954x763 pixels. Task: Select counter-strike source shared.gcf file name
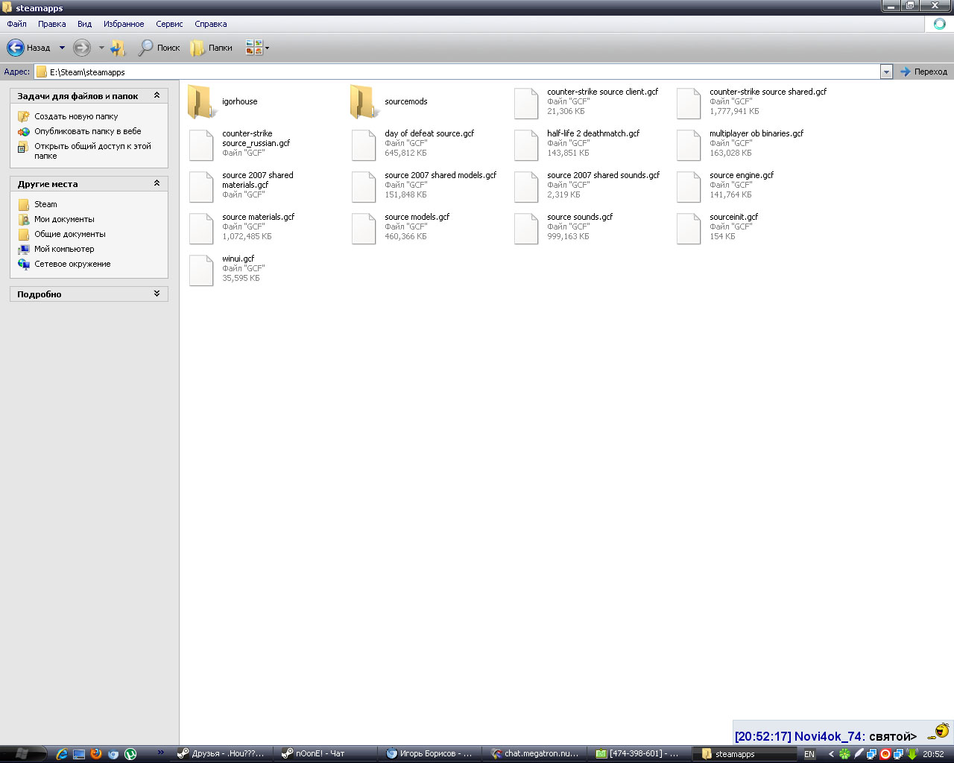tap(768, 92)
